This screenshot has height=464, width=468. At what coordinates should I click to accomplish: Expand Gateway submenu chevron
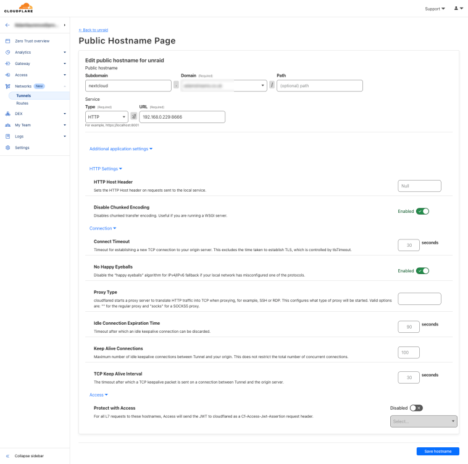pos(65,64)
